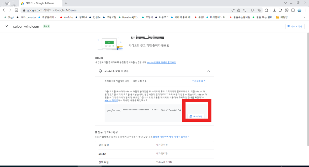Click the solbomwind.com site title
Viewport: 309px width, 167px height.
pos(26,26)
